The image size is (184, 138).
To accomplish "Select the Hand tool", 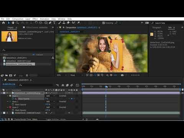I will (13, 23).
